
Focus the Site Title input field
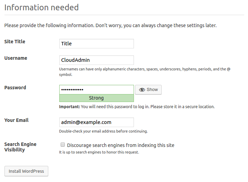tap(96, 44)
